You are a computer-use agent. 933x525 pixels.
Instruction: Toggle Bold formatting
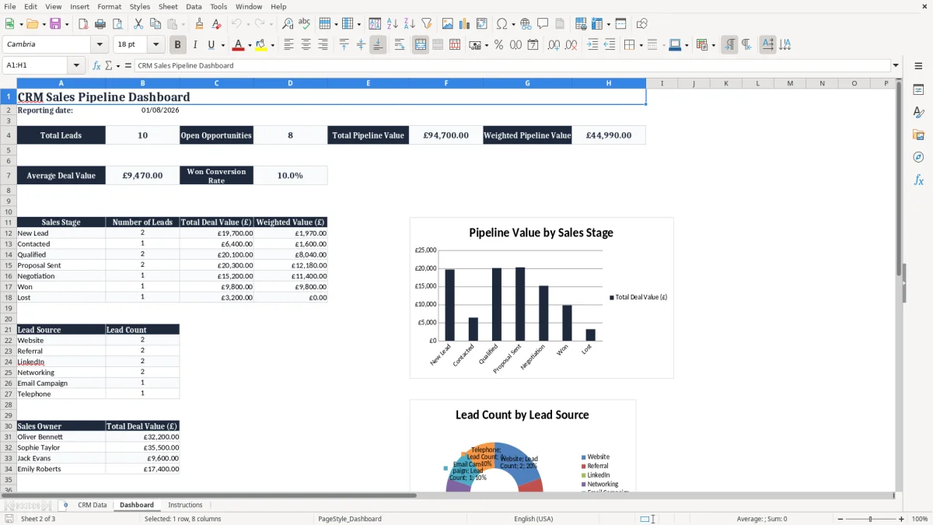(178, 45)
